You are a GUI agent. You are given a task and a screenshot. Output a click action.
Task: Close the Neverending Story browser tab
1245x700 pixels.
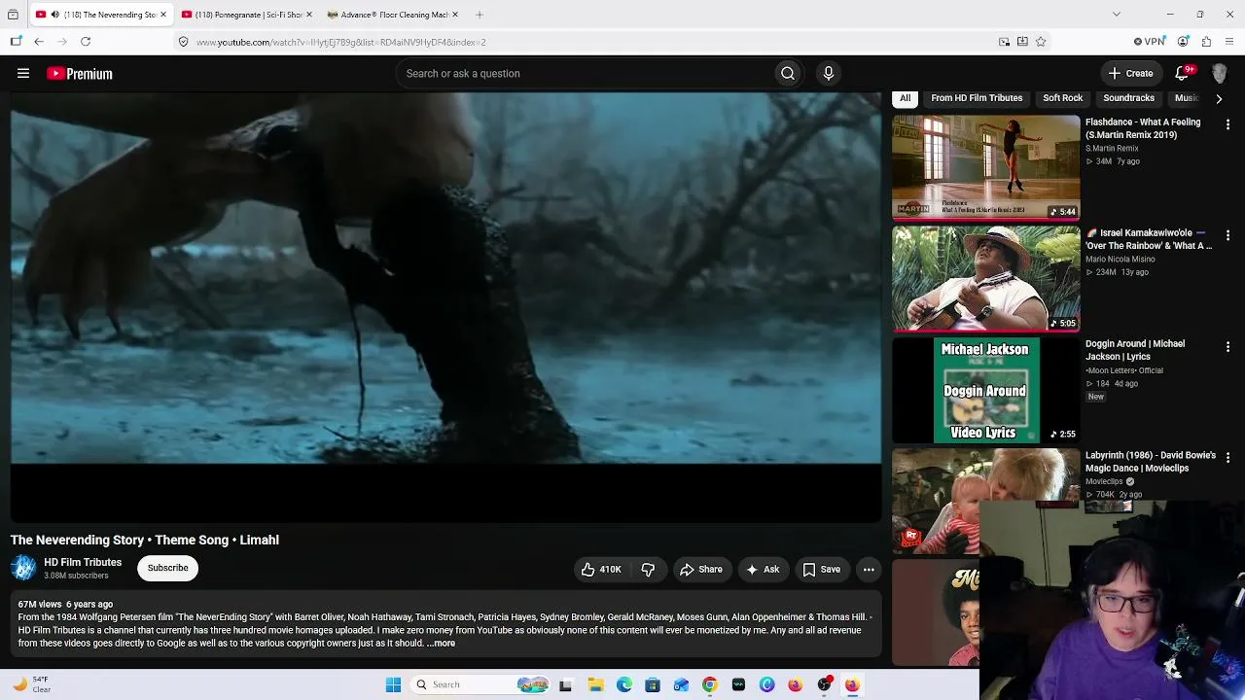(162, 15)
